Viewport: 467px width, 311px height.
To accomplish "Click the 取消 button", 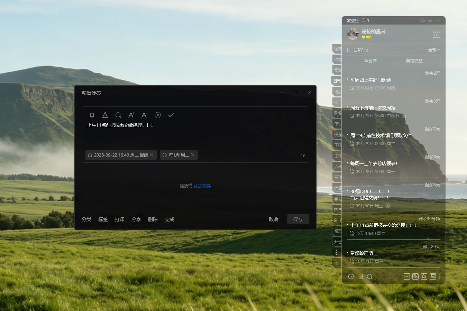I will click(x=274, y=219).
